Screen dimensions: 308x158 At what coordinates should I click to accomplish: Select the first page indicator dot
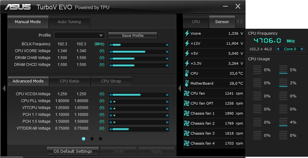[83, 139]
